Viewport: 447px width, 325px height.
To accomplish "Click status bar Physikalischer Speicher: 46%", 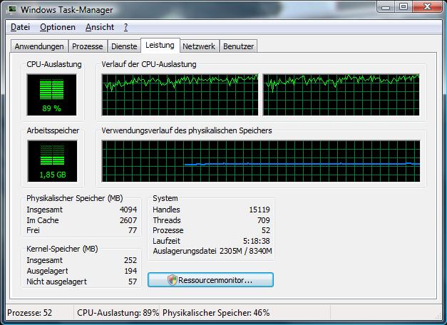I will tap(216, 313).
